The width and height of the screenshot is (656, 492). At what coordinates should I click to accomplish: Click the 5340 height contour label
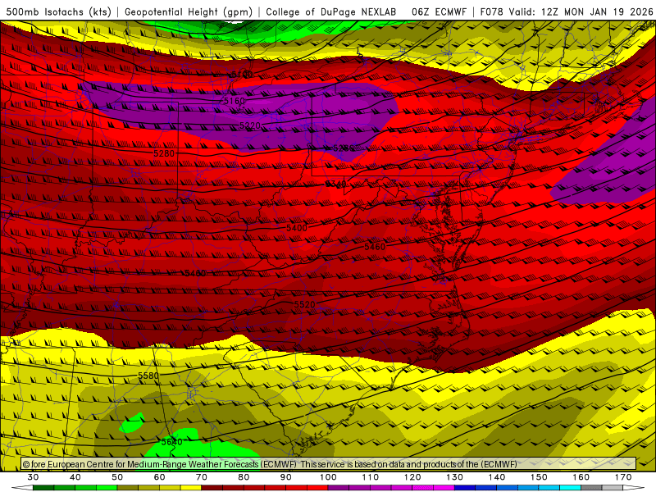[336, 184]
